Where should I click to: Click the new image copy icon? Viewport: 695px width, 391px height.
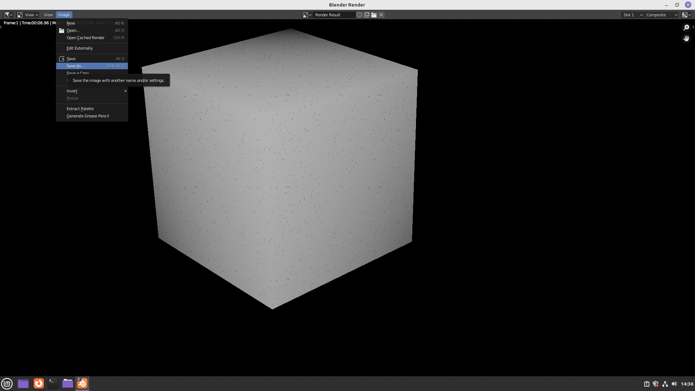tap(367, 15)
